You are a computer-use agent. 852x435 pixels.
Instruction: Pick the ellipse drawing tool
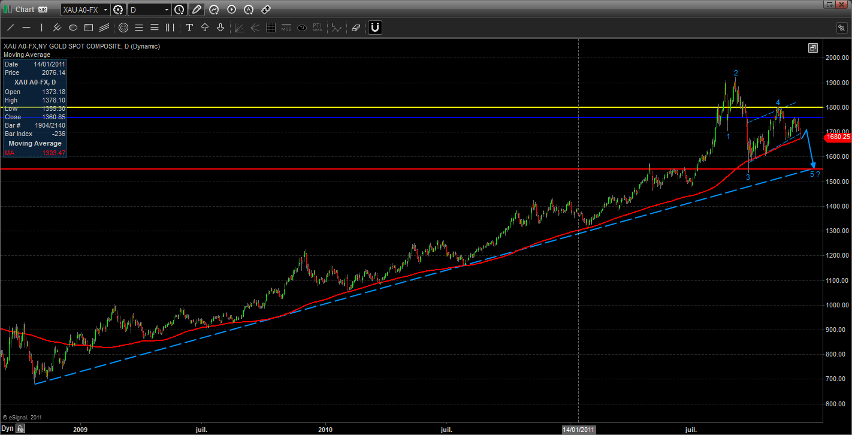[73, 28]
